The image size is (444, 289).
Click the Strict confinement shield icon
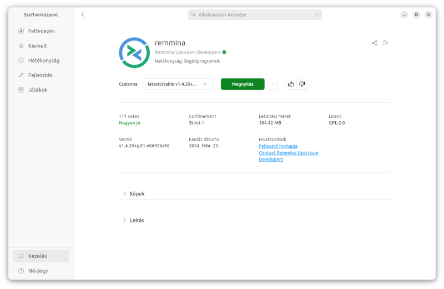(203, 123)
